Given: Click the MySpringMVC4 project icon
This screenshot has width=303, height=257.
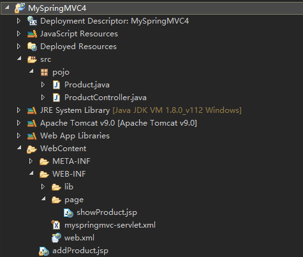Looking at the screenshot, I should [20, 8].
